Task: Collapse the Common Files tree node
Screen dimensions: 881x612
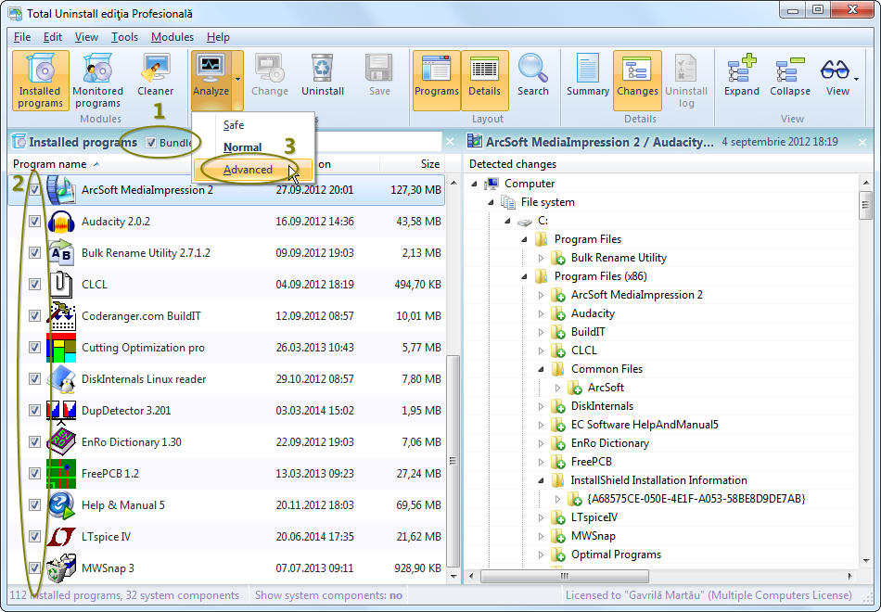Action: click(543, 369)
